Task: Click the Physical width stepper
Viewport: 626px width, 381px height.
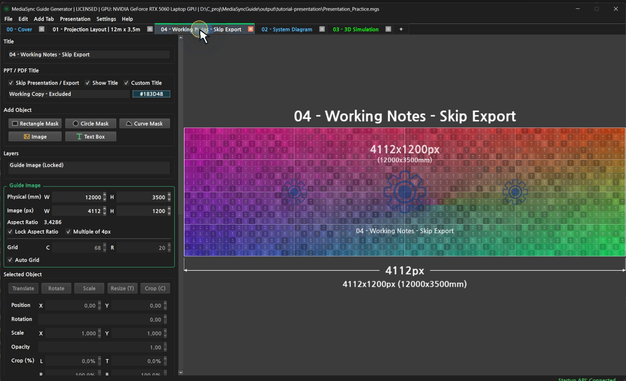Action: tap(104, 197)
